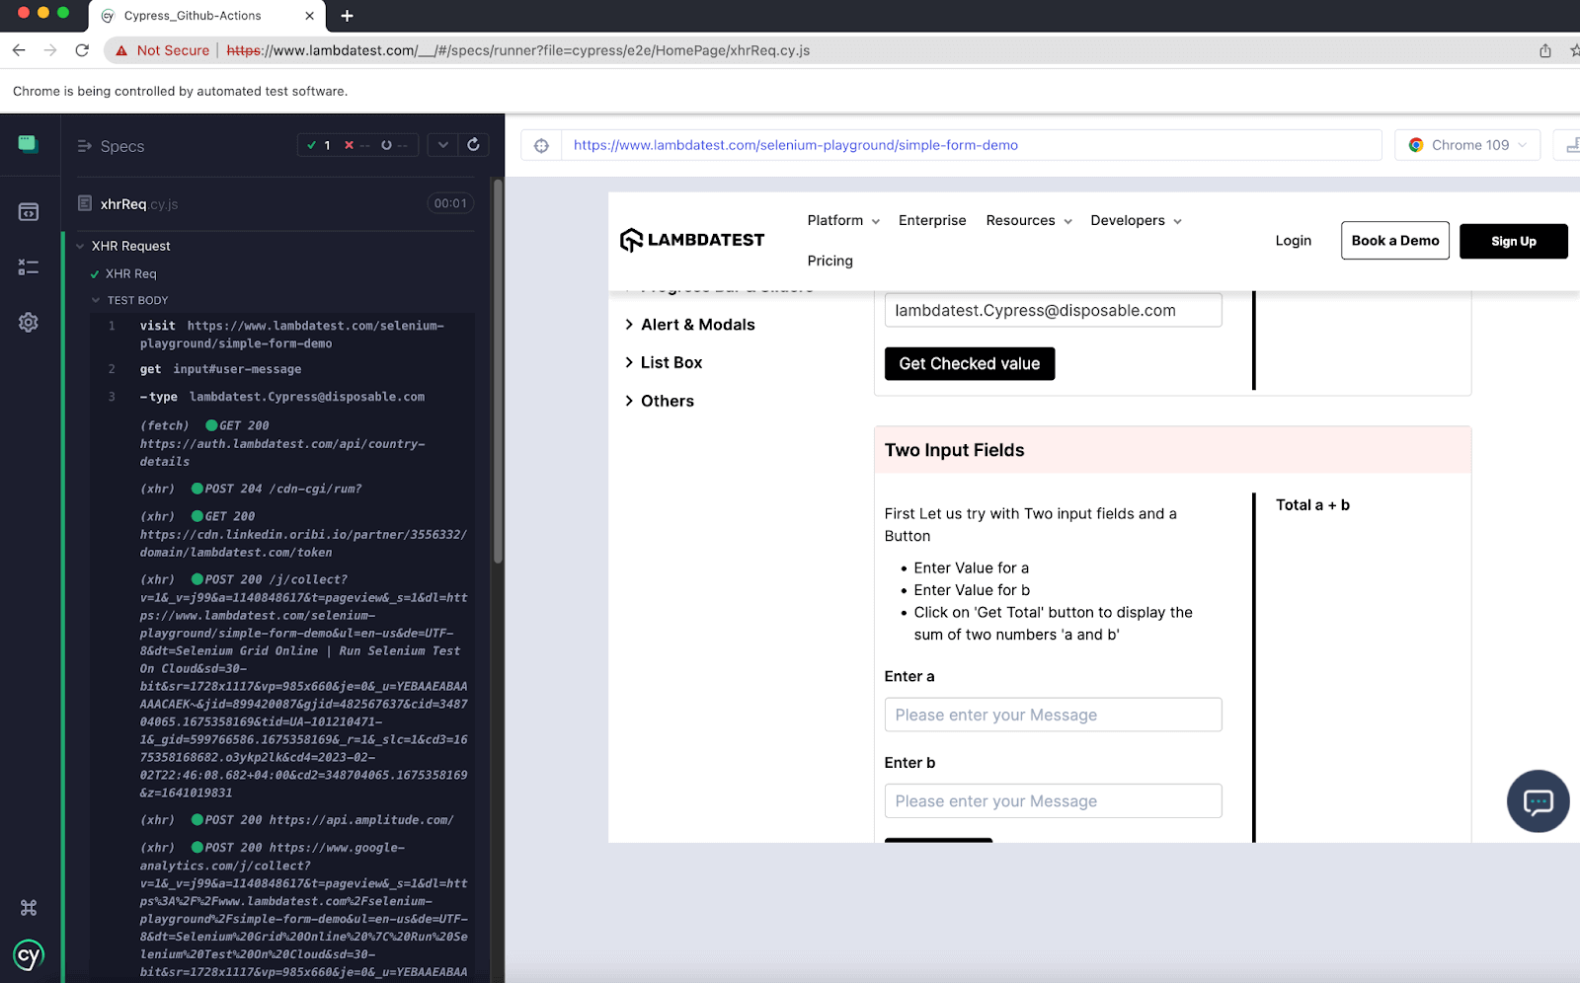This screenshot has width=1580, height=983.
Task: Click the POST 204 /cdn-cgi/rum entry
Action: click(x=281, y=489)
